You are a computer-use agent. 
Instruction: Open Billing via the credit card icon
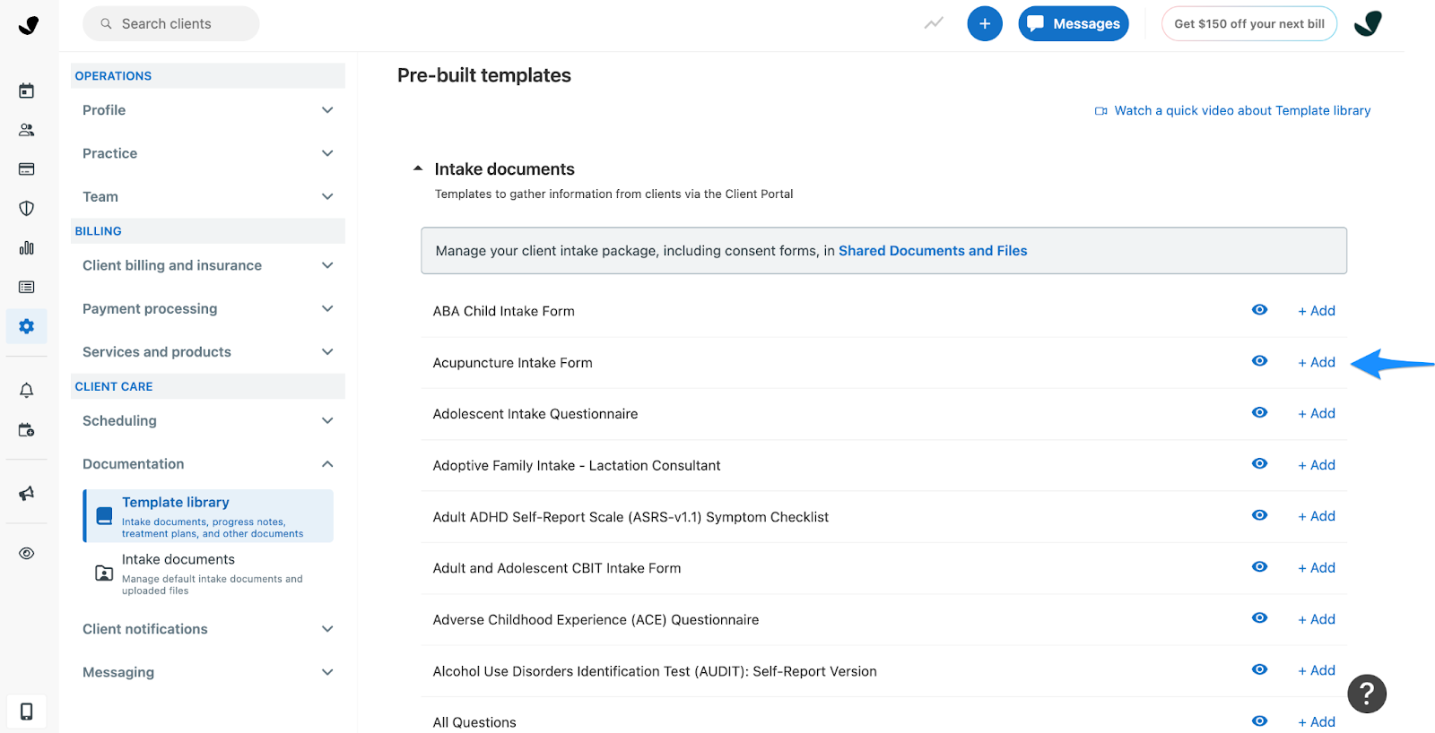click(26, 168)
